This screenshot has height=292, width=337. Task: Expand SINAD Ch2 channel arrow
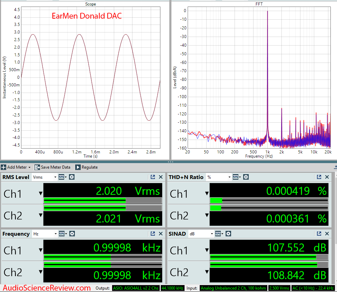[207, 272]
